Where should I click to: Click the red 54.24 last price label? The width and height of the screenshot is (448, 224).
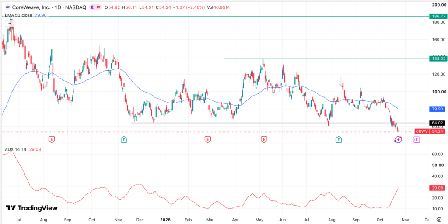[x=437, y=131]
